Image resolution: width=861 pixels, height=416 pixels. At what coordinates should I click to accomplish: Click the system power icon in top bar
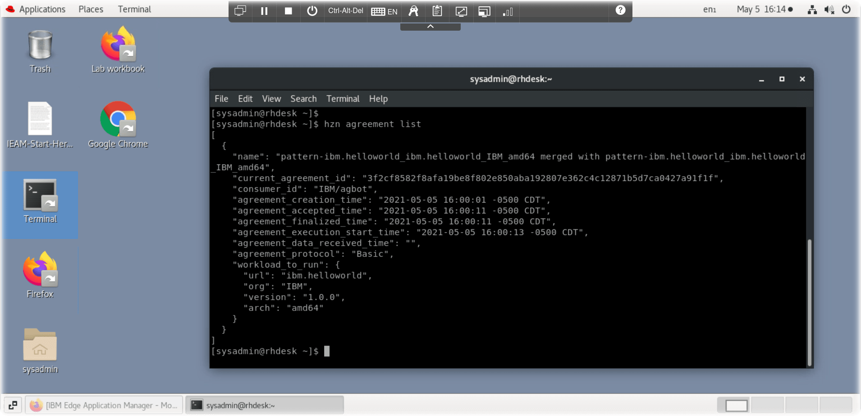tap(846, 9)
